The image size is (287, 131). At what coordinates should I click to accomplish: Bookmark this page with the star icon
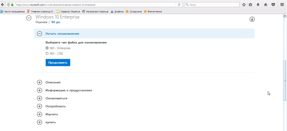point(244,5)
